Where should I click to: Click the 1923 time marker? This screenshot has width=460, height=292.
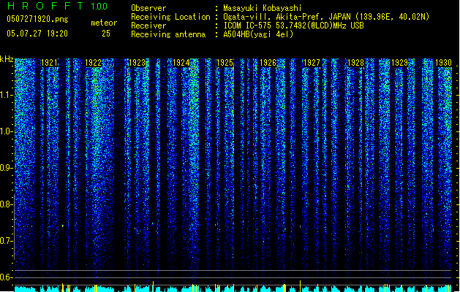click(137, 63)
